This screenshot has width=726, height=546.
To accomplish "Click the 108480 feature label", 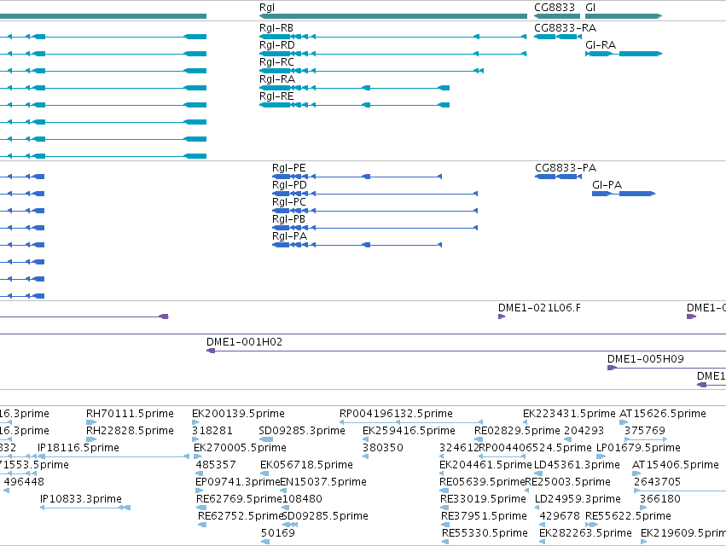I will (302, 499).
